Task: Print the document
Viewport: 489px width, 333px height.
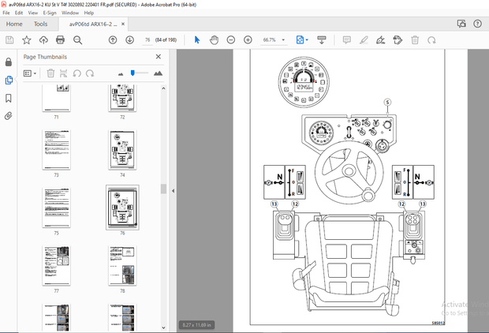Action: (x=60, y=40)
